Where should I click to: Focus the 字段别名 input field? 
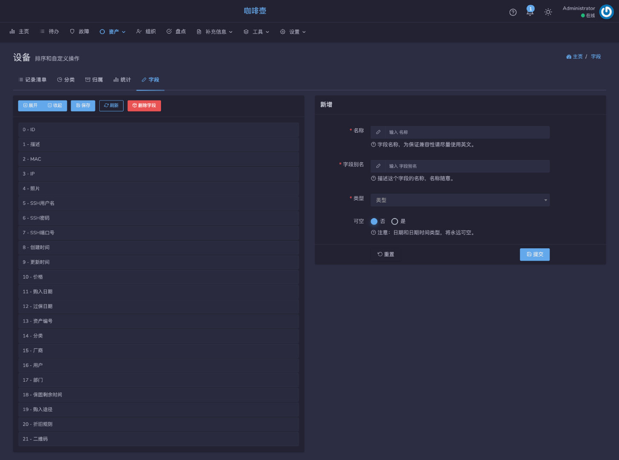[x=467, y=166]
